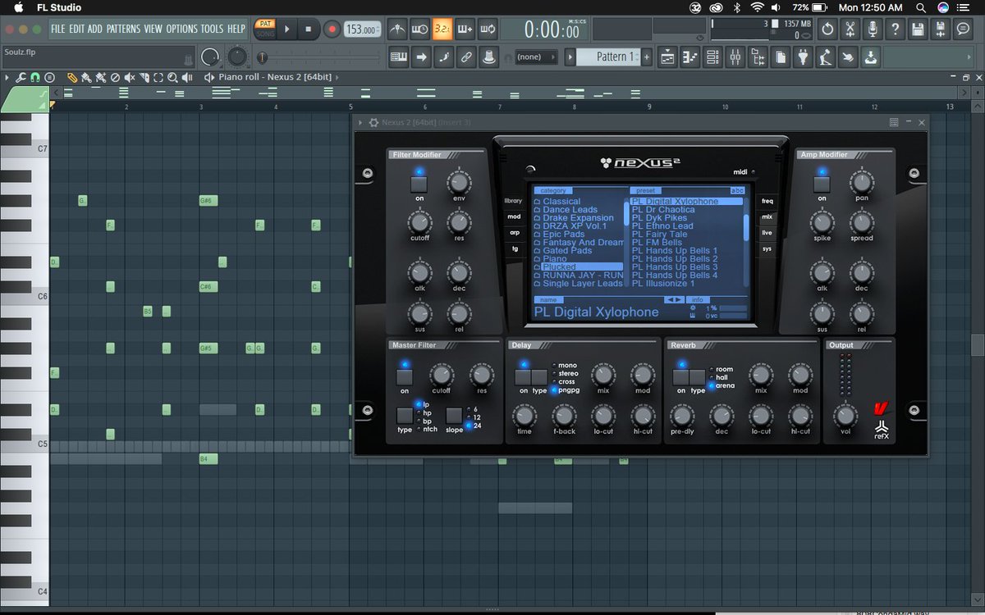Viewport: 985px width, 615px height.
Task: Open the Playlist view icon
Action: (x=667, y=57)
